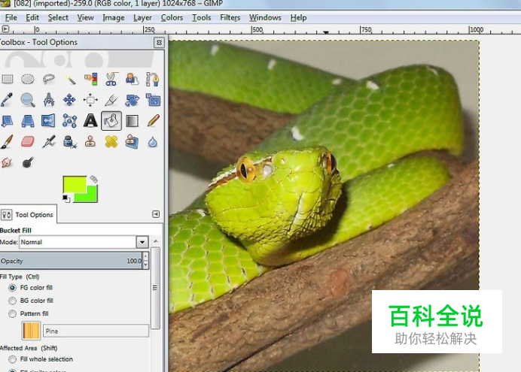Select the Pencil tool
This screenshot has height=372, width=521.
pos(153,121)
